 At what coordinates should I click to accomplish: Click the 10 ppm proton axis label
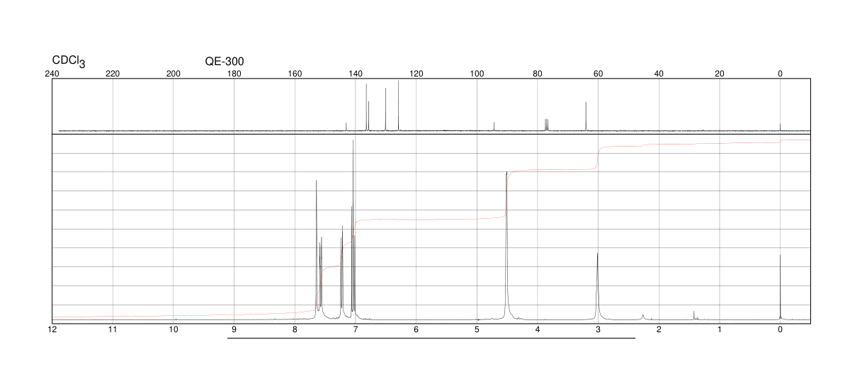[174, 329]
